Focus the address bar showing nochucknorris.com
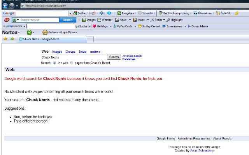The height and width of the screenshot is (155, 249). tap(135, 6)
